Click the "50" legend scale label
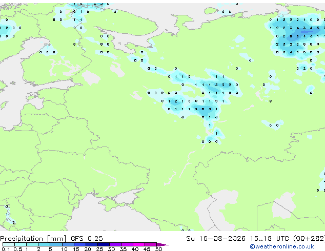Screen dimensions: 325x251 (x=158, y=249)
